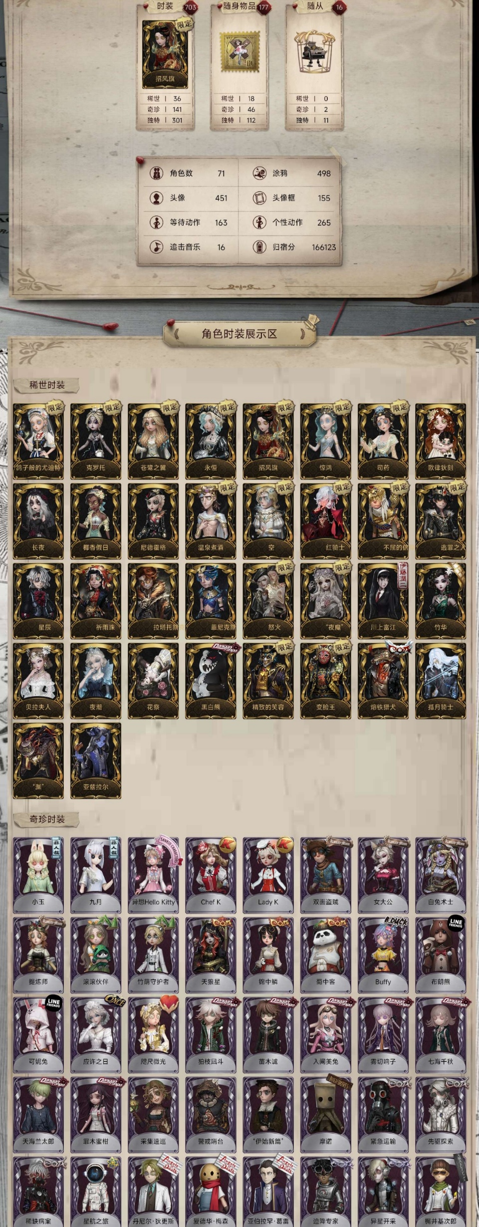Viewport: 479px width, 1227px height.
Task: Expand the 奇珍时装 section label
Action: [x=47, y=819]
